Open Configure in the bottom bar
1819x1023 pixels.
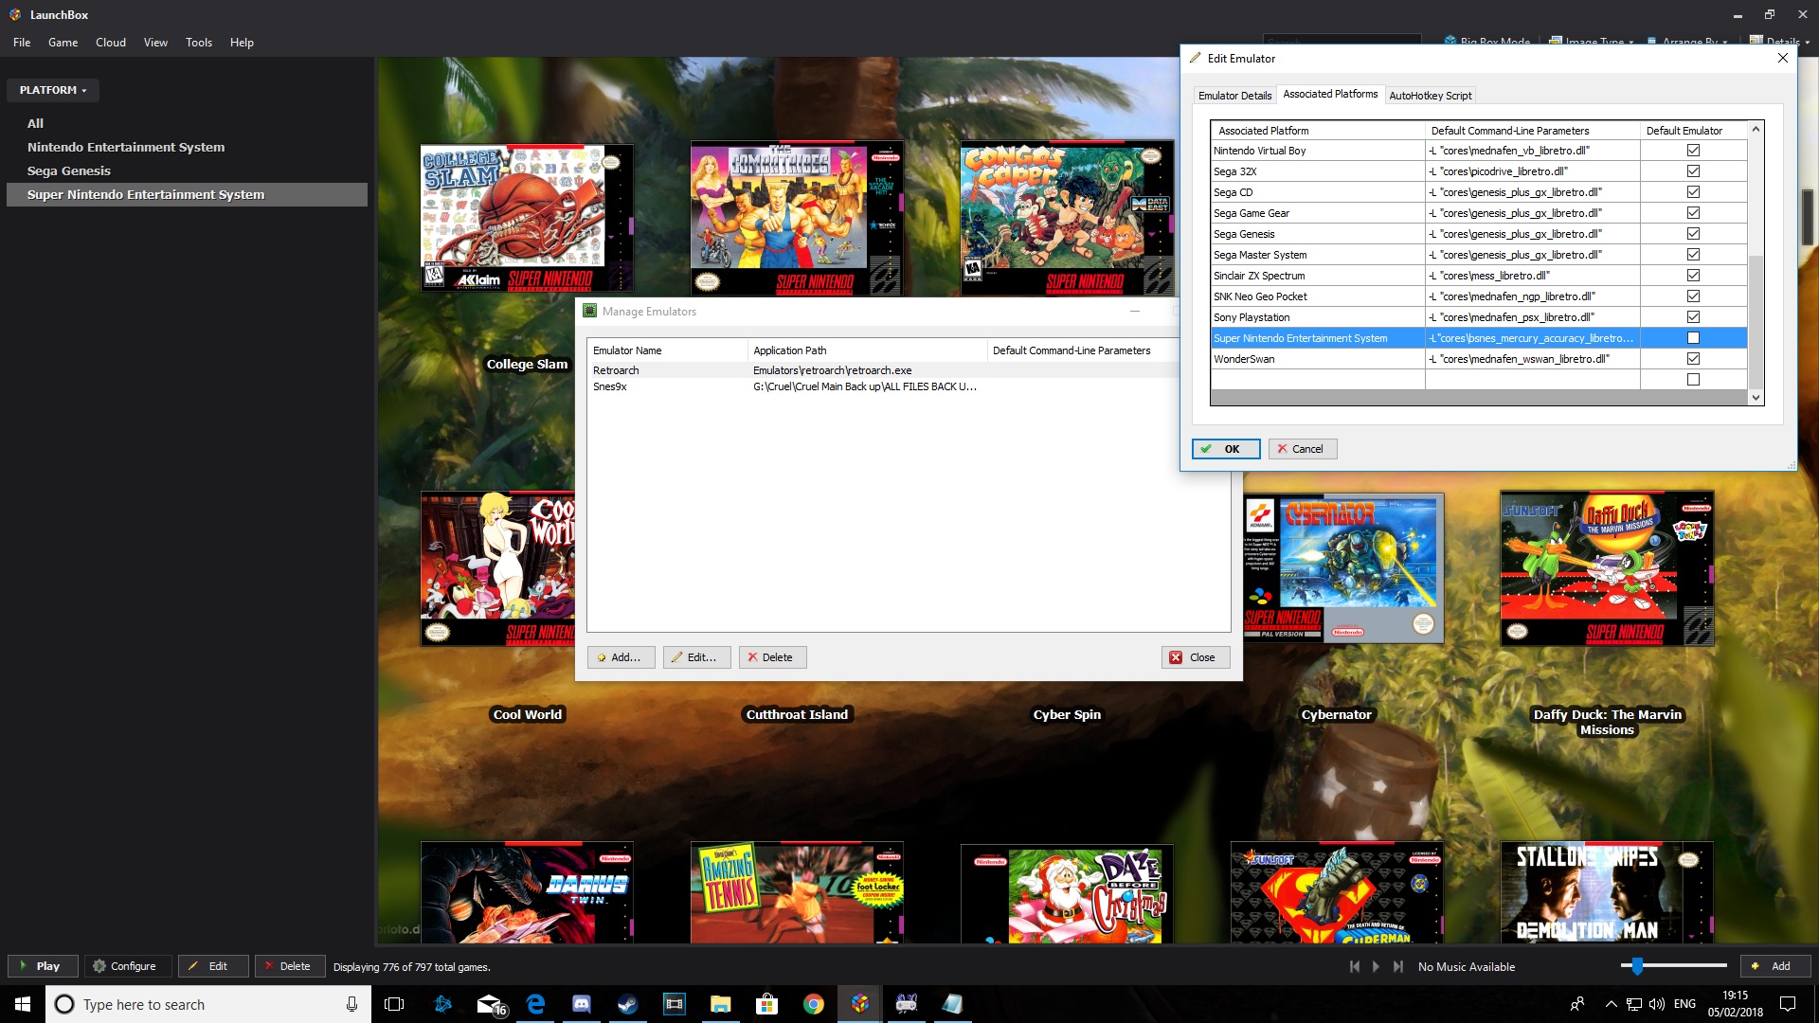[x=128, y=966]
